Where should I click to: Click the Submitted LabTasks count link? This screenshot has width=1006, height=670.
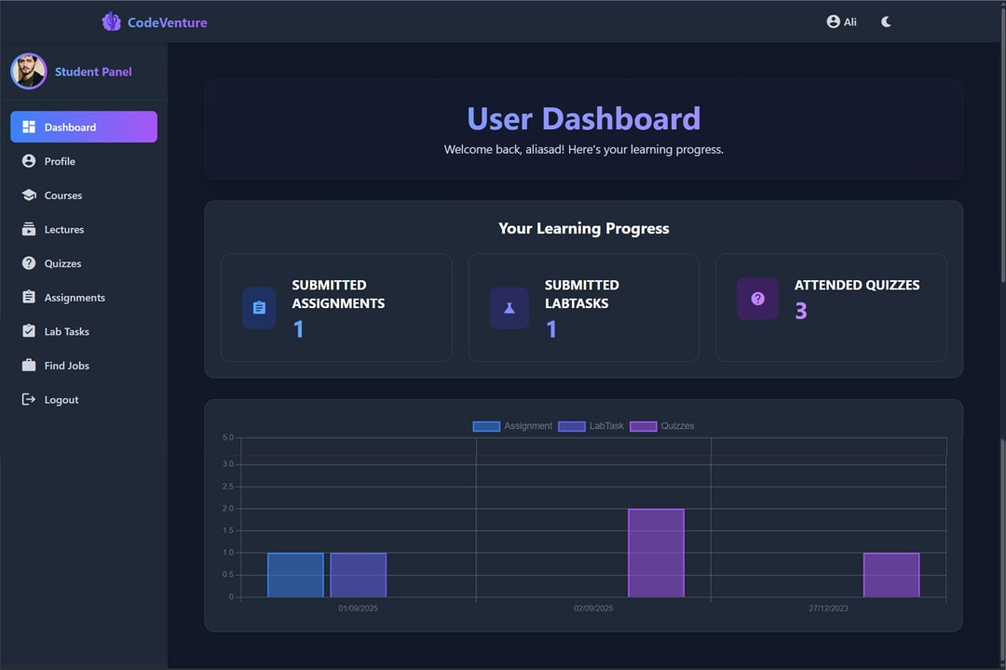[551, 328]
